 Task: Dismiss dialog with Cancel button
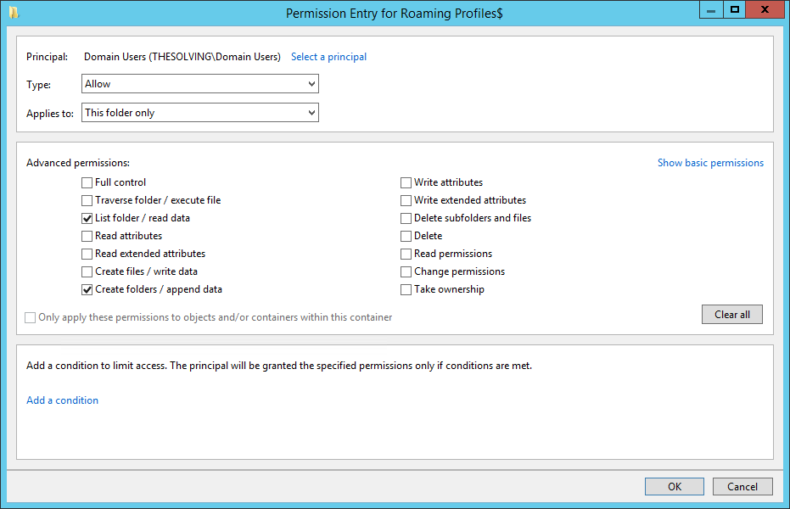point(742,486)
